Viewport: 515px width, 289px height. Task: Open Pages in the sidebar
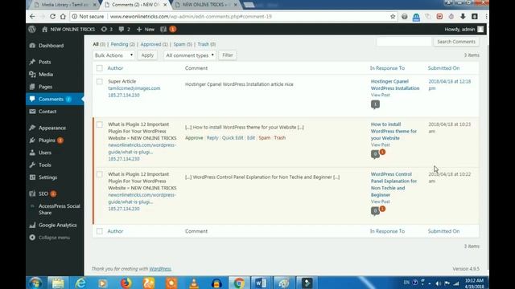point(45,87)
